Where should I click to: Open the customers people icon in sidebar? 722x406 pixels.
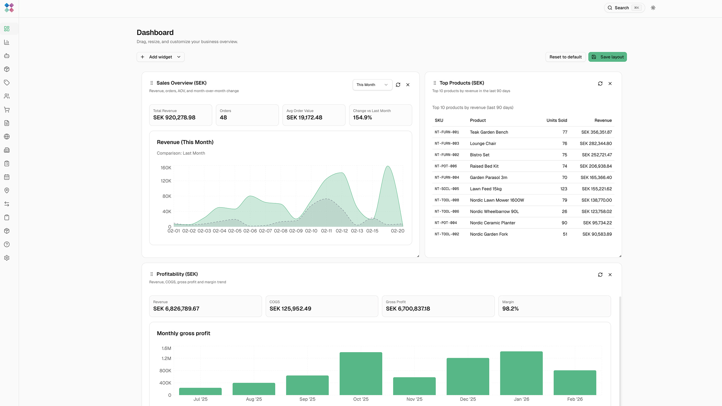click(7, 96)
